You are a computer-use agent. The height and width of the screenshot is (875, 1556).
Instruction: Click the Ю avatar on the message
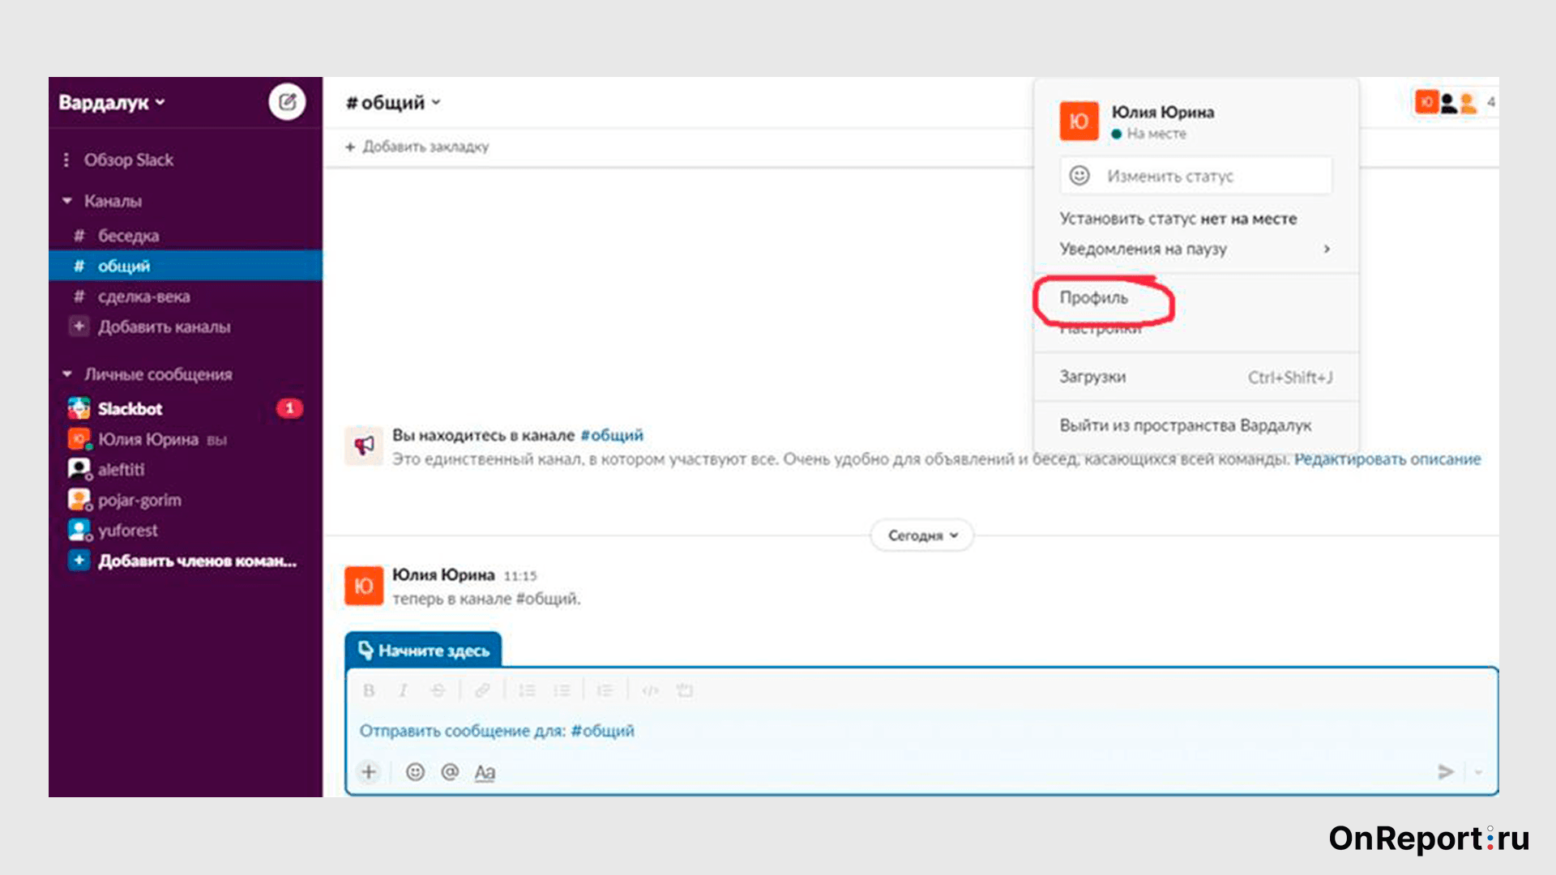pyautogui.click(x=364, y=586)
